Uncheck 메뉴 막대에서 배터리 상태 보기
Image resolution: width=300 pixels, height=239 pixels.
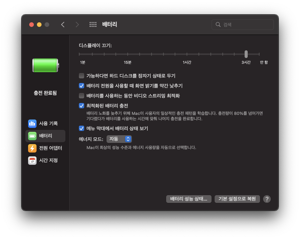click(82, 128)
